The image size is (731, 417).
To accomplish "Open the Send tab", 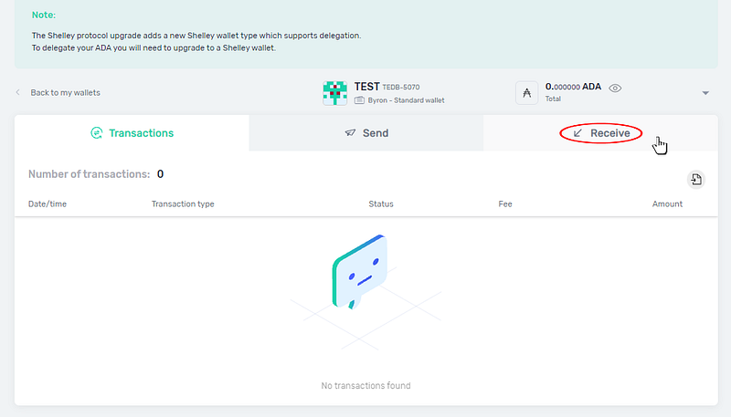I will (366, 133).
